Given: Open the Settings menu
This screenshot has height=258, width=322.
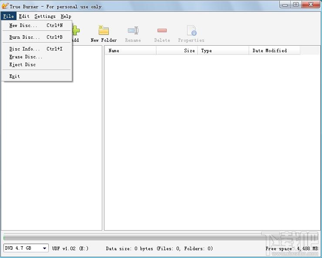Looking at the screenshot, I should coord(45,16).
